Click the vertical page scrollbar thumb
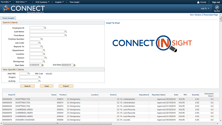Viewport: 222px width, 125px height. [221, 19]
